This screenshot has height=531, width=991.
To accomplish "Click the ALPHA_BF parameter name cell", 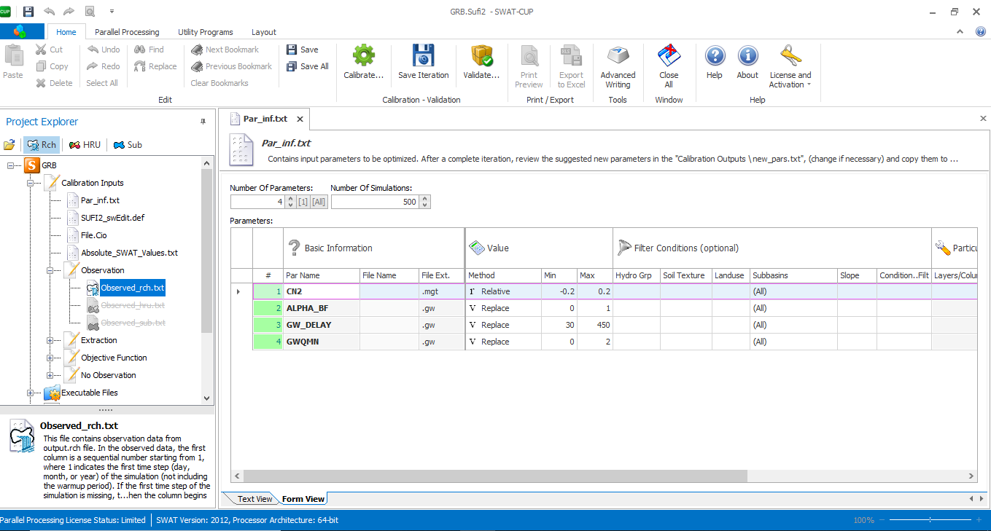I will 321,308.
